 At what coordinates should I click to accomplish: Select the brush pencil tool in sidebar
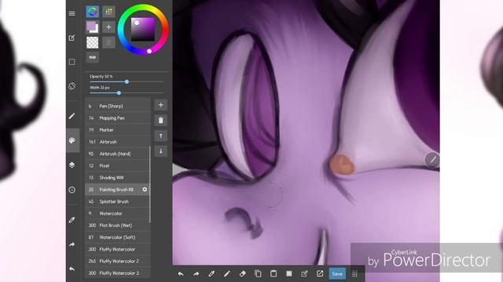point(72,116)
